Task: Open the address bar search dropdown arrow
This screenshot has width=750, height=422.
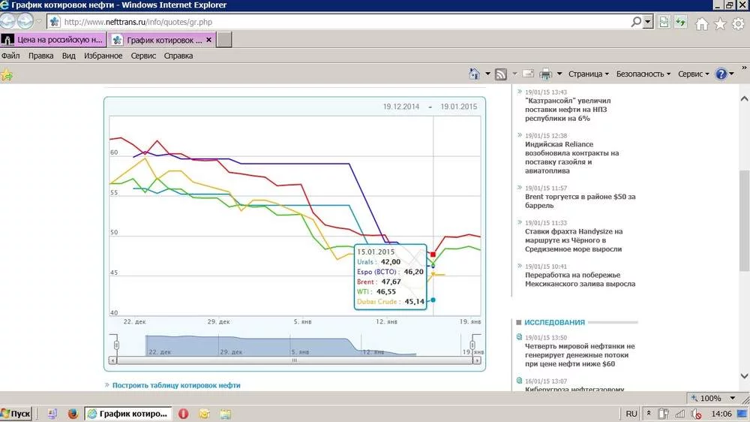Action: pyautogui.click(x=648, y=23)
